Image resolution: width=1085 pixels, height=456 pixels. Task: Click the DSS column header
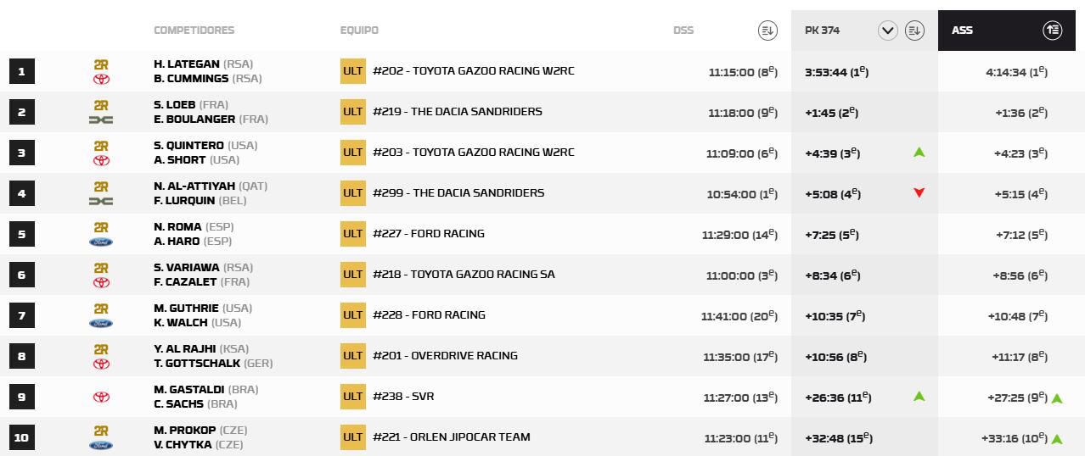683,30
